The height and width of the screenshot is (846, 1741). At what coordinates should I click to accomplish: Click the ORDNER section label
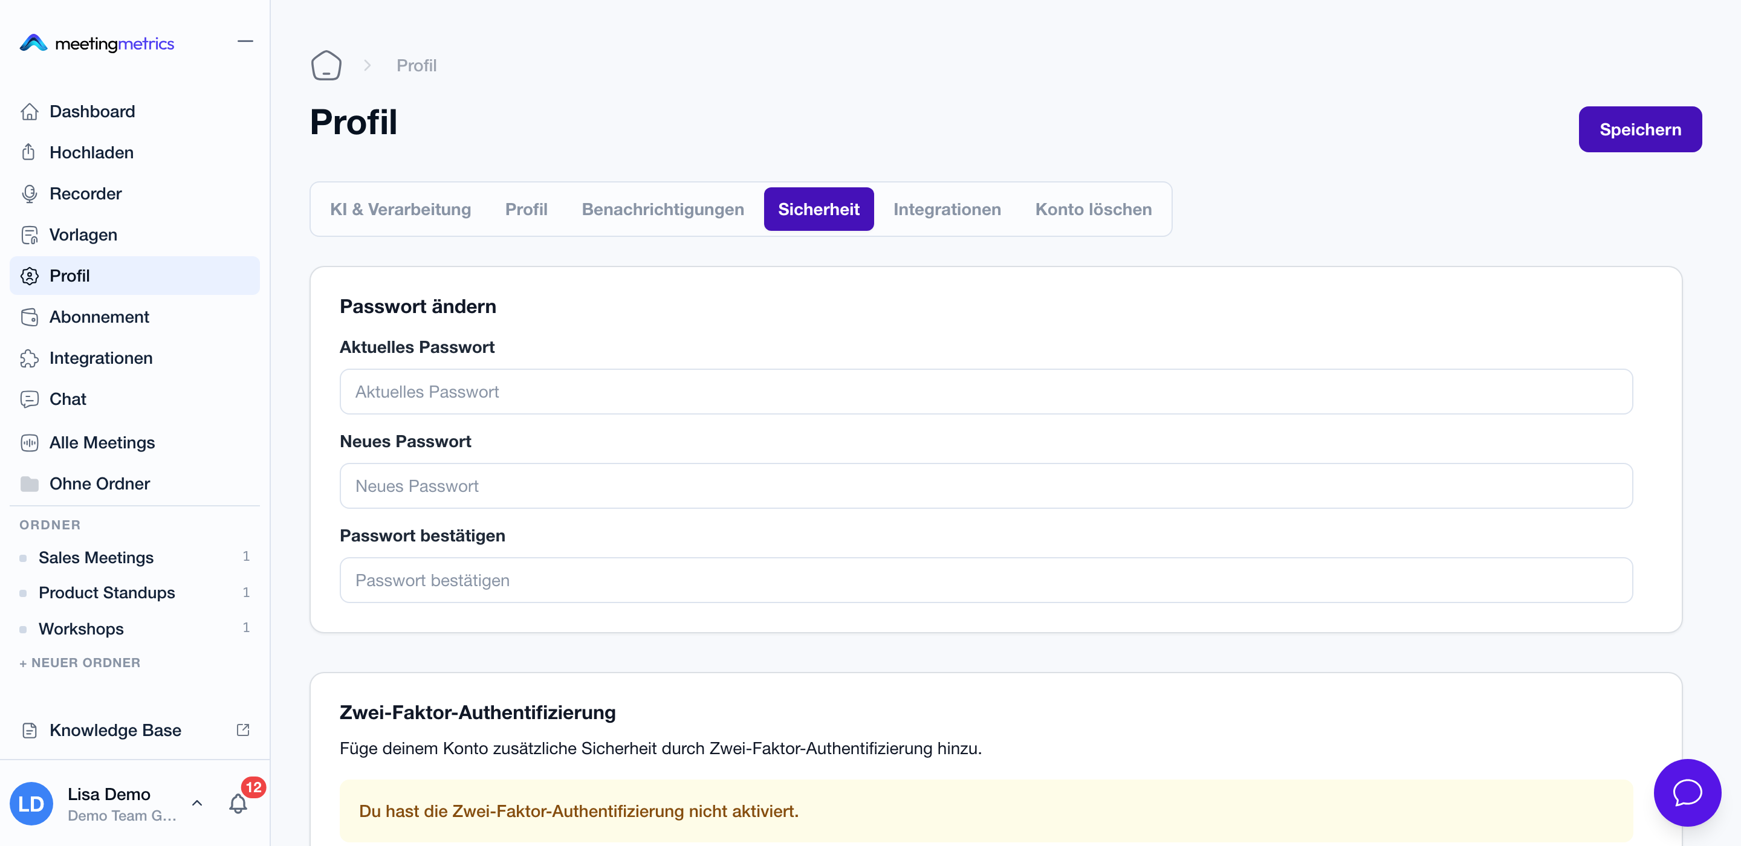click(50, 525)
